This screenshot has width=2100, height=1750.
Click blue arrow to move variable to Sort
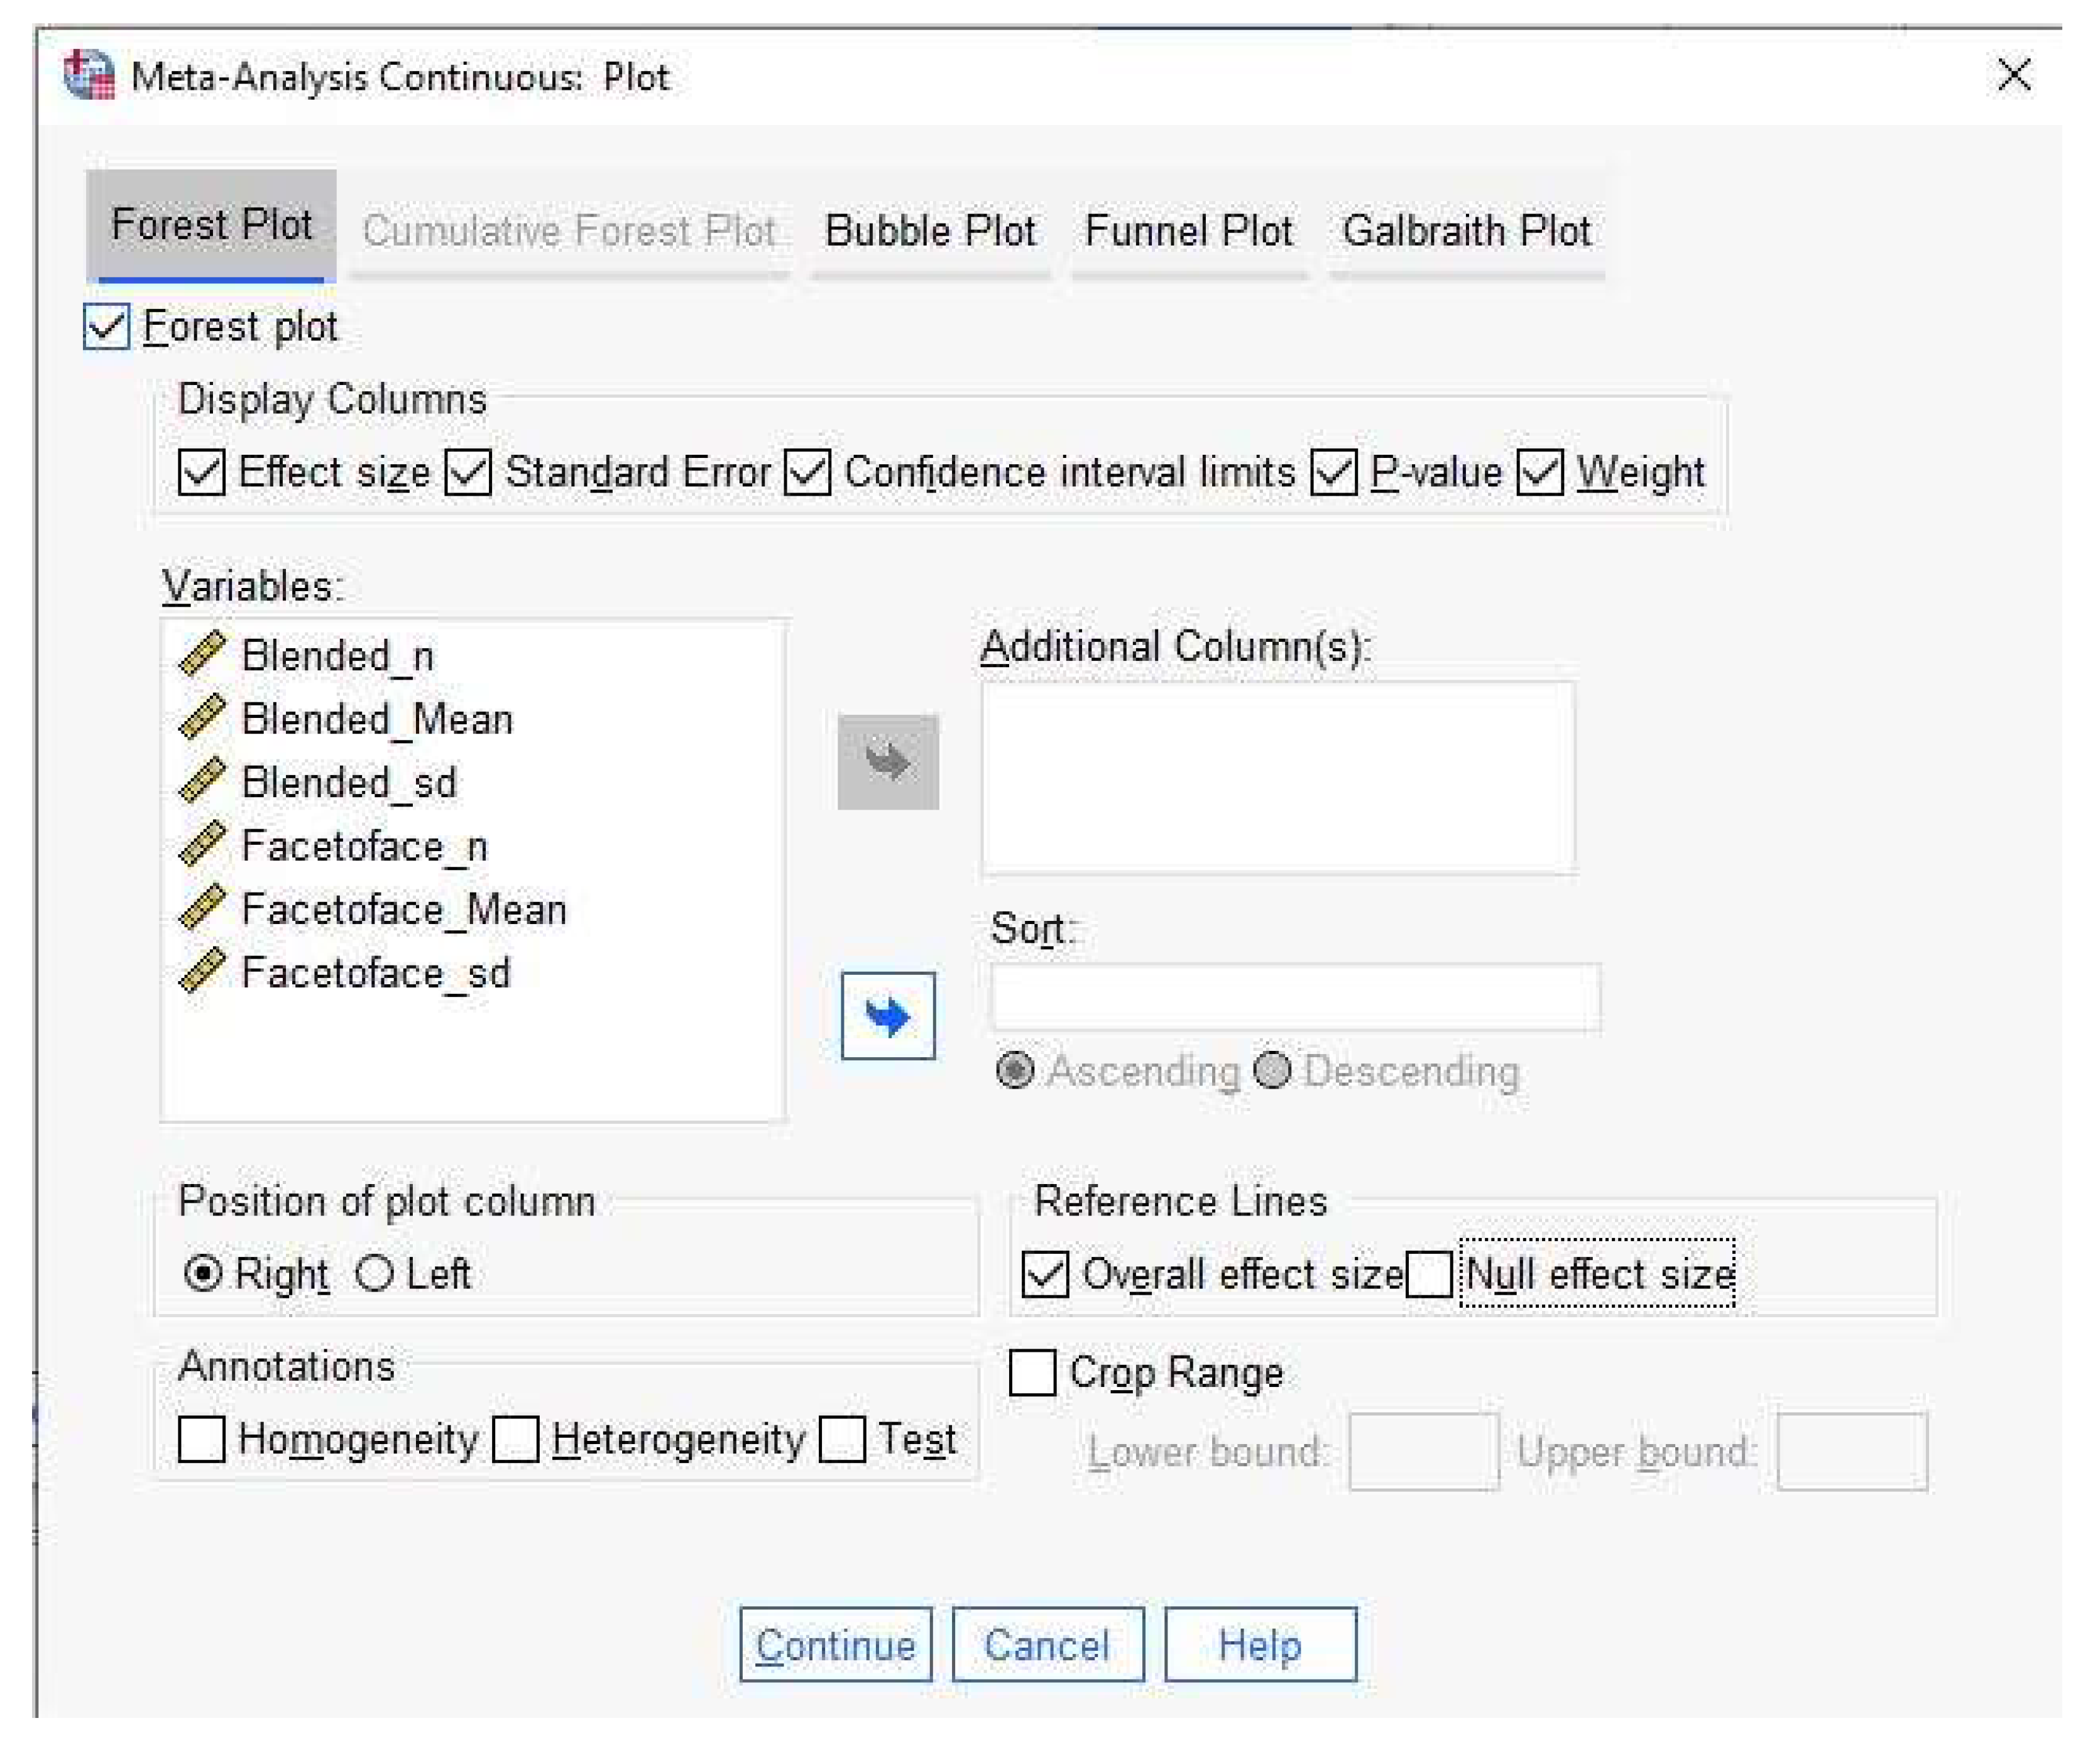[888, 1016]
